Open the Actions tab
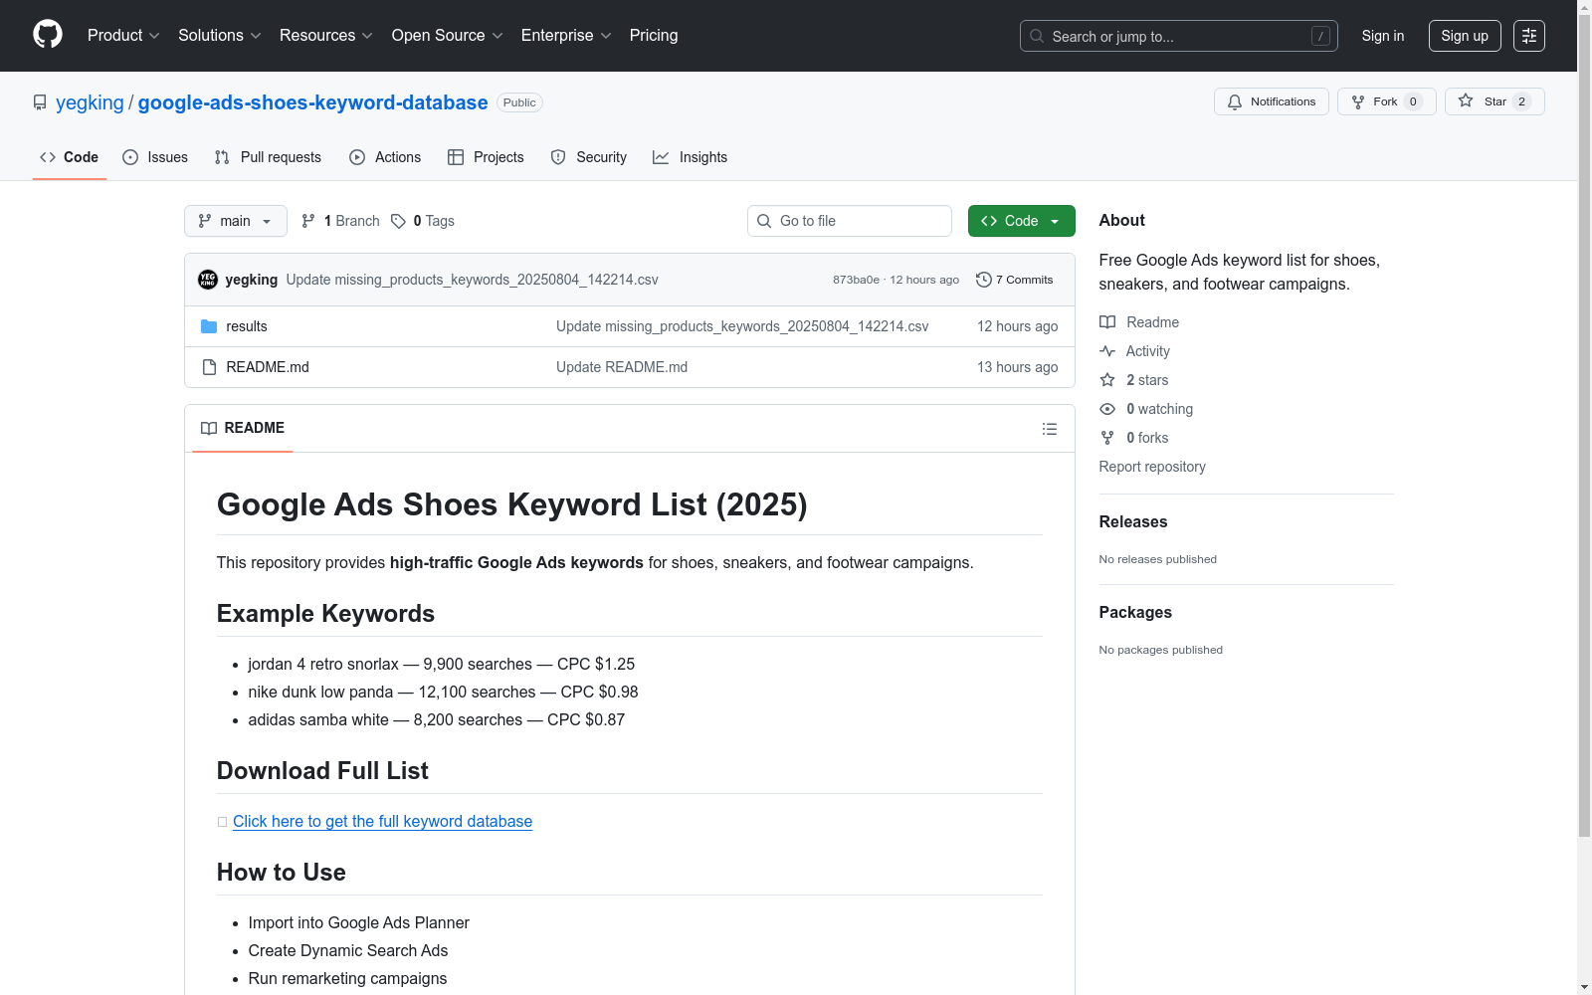Screen dimensions: 1592x995 tap(385, 157)
